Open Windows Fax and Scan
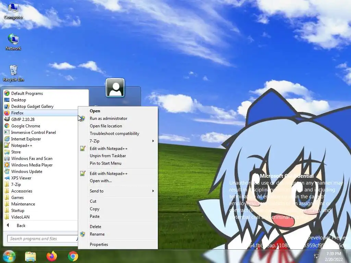This screenshot has height=263, width=351. pos(32,158)
